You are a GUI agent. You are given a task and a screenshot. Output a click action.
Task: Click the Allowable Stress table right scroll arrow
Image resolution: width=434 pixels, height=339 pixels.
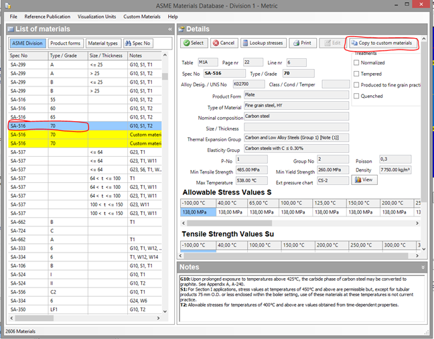tap(417, 223)
